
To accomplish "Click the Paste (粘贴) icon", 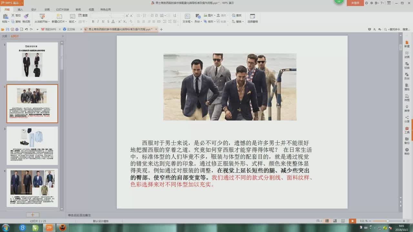I will click(x=5, y=16).
